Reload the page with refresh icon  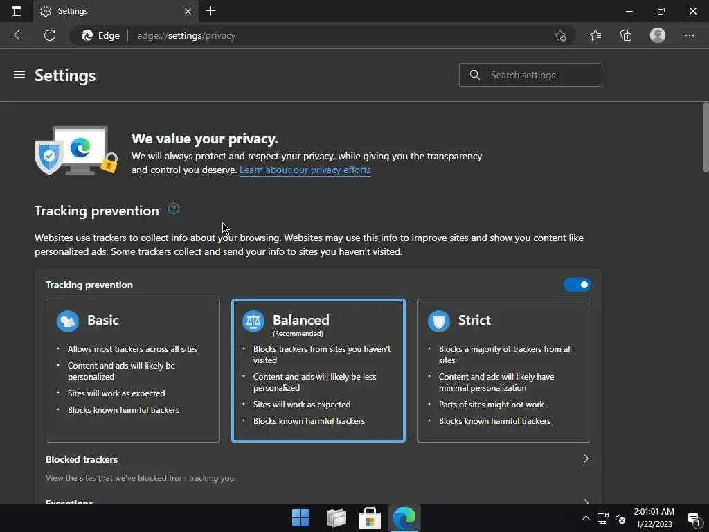(x=50, y=35)
